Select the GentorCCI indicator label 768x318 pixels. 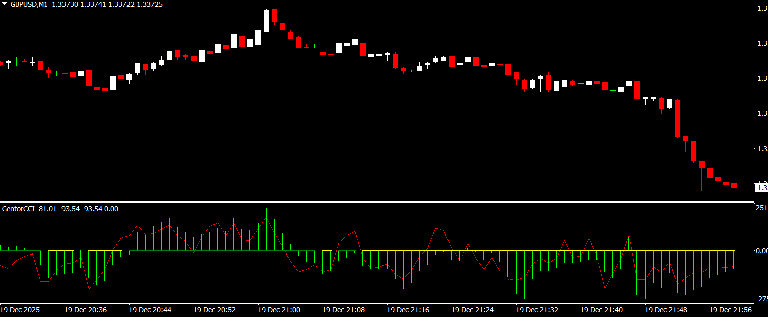pyautogui.click(x=18, y=209)
